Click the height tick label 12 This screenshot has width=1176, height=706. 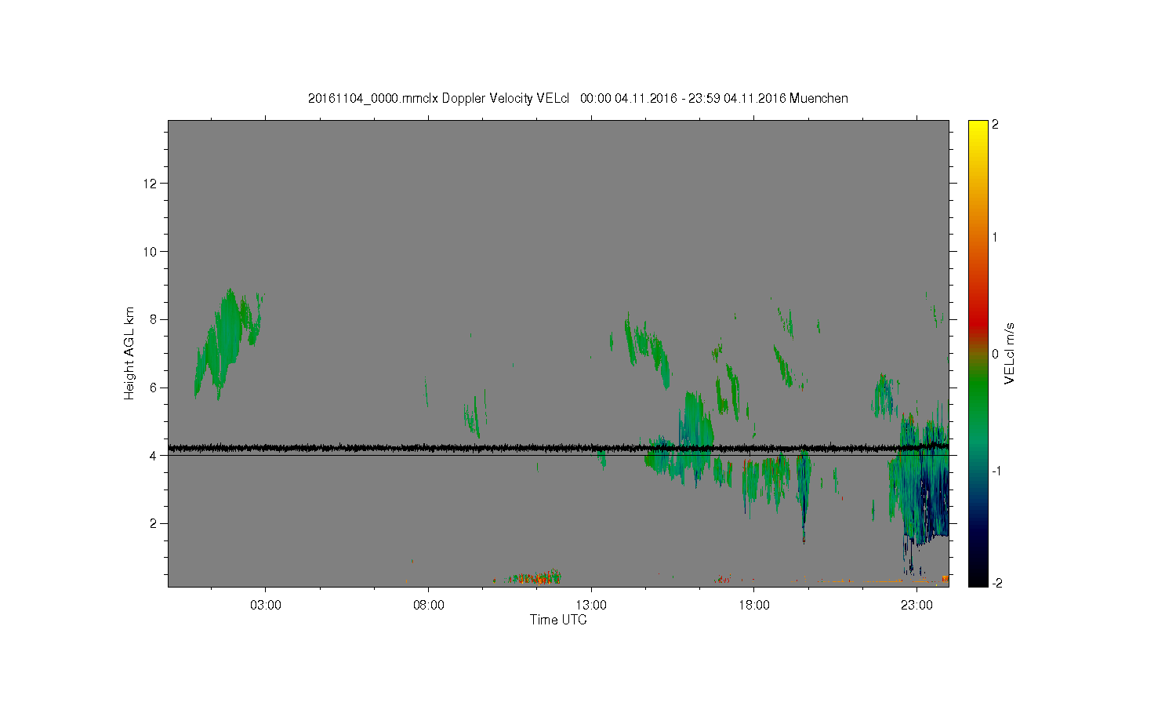click(x=151, y=184)
